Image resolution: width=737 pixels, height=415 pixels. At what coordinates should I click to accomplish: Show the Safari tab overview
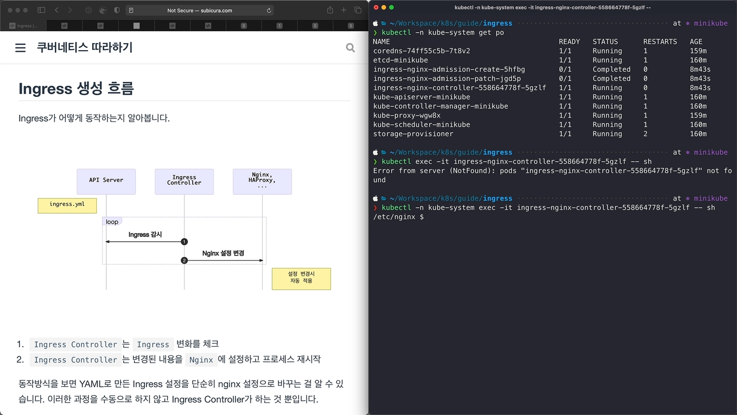coord(358,10)
